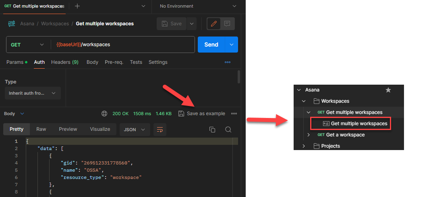Click the plus icon to open new tab
Viewport: 433px width, 197px height.
tap(77, 6)
